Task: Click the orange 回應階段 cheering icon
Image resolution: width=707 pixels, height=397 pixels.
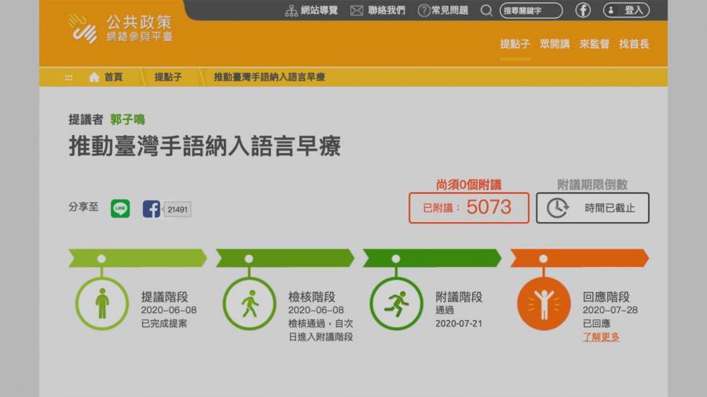Action: click(x=544, y=304)
